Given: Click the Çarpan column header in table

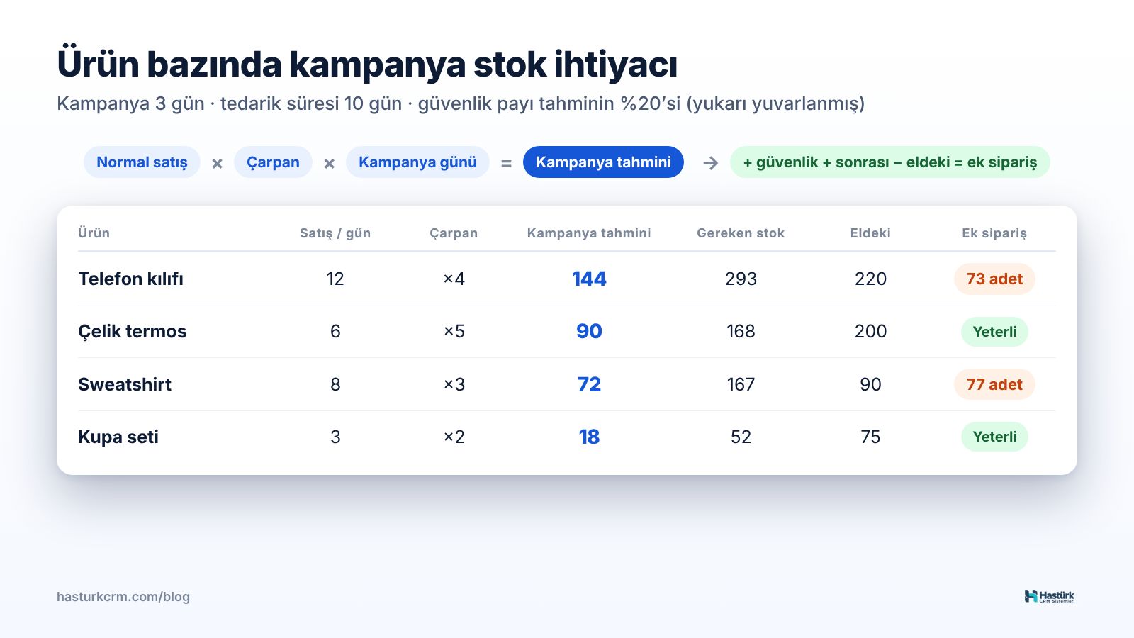Looking at the screenshot, I should pyautogui.click(x=454, y=233).
